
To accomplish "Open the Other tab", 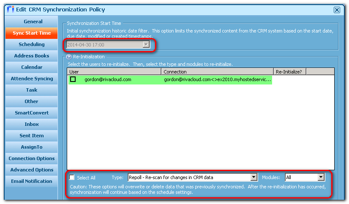I will (x=31, y=101).
